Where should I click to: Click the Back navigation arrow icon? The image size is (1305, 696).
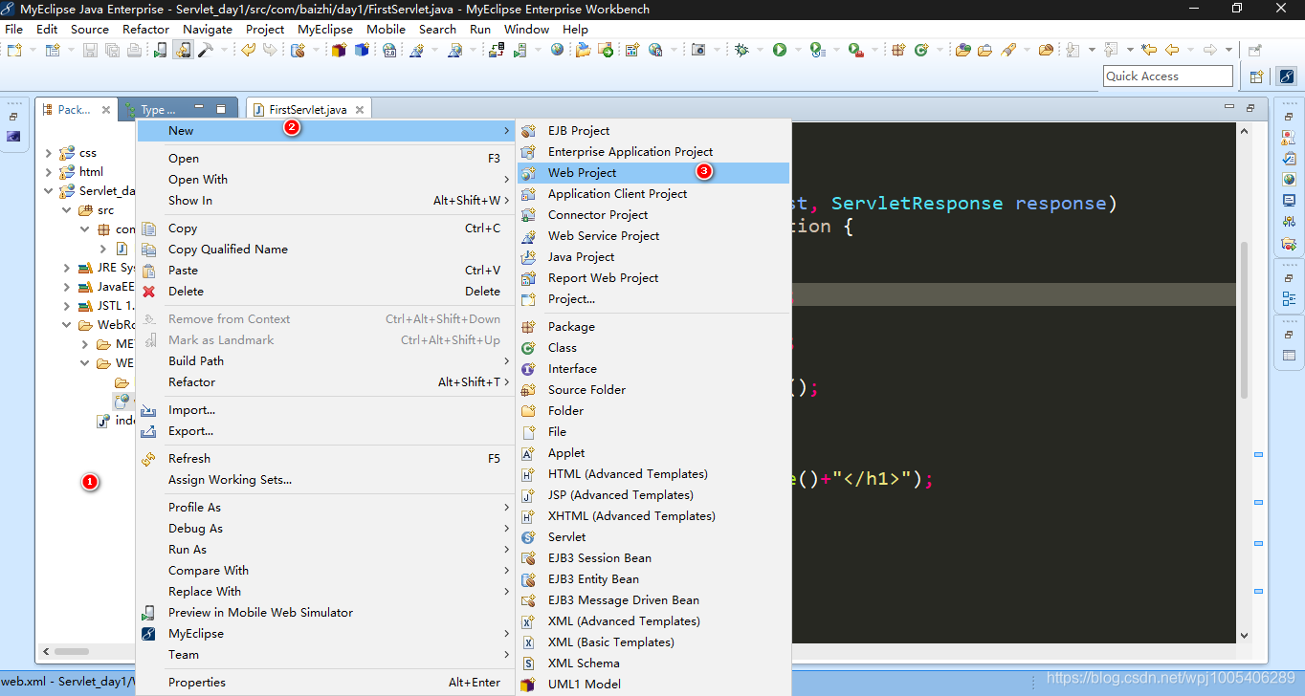click(1172, 50)
